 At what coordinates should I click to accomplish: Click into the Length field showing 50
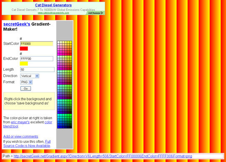(x=37, y=69)
